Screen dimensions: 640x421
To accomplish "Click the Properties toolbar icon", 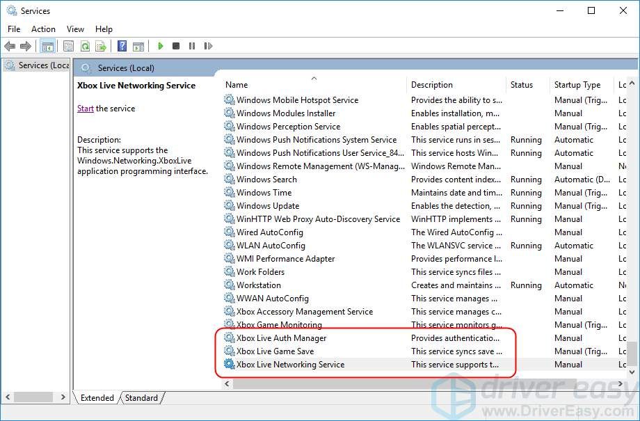I will coord(68,46).
